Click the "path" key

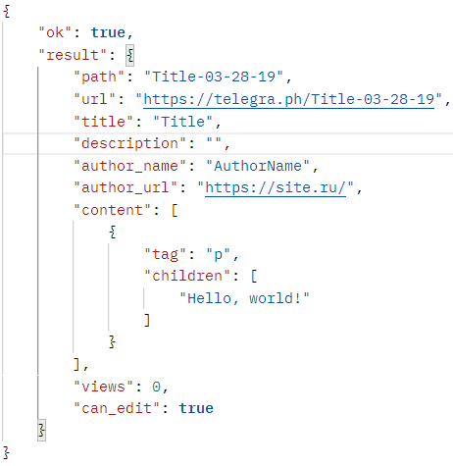99,78
